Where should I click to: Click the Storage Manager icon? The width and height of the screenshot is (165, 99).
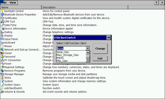click(2, 74)
